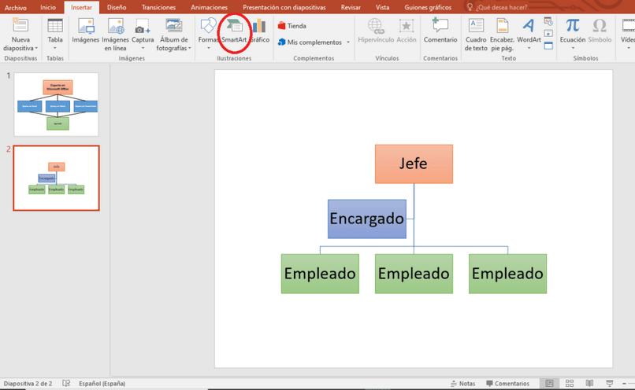
Task: Add WordArt text
Action: tap(529, 33)
